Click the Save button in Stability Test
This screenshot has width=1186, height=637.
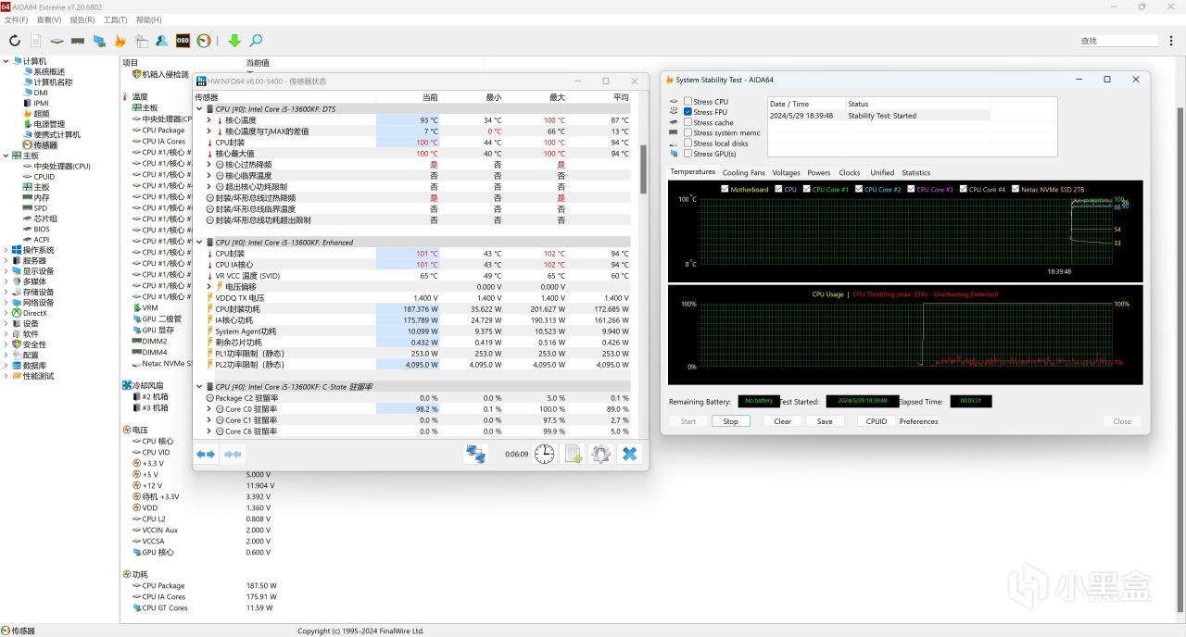(825, 421)
